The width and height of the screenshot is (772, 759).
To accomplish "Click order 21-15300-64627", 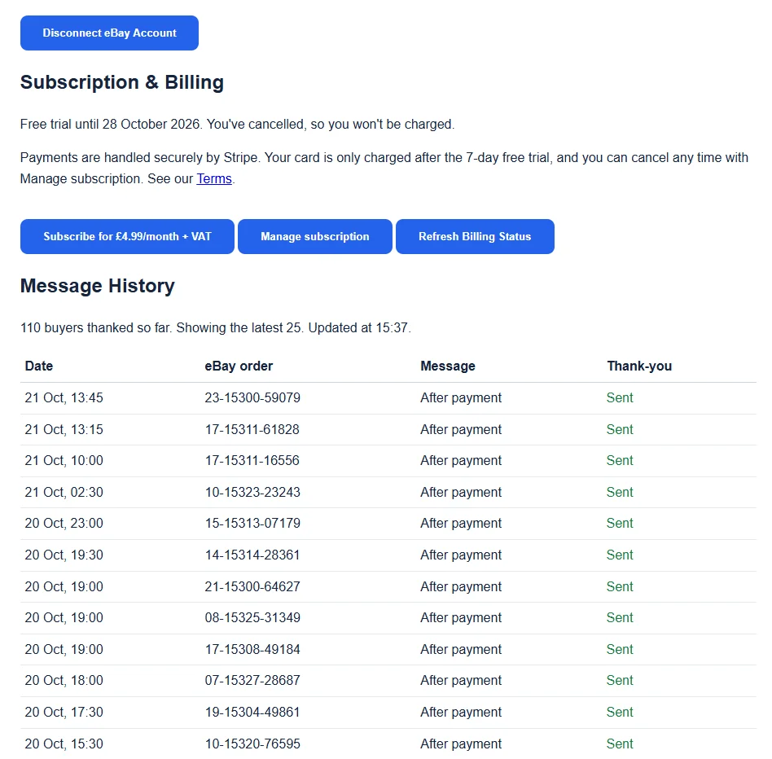I will click(x=252, y=586).
